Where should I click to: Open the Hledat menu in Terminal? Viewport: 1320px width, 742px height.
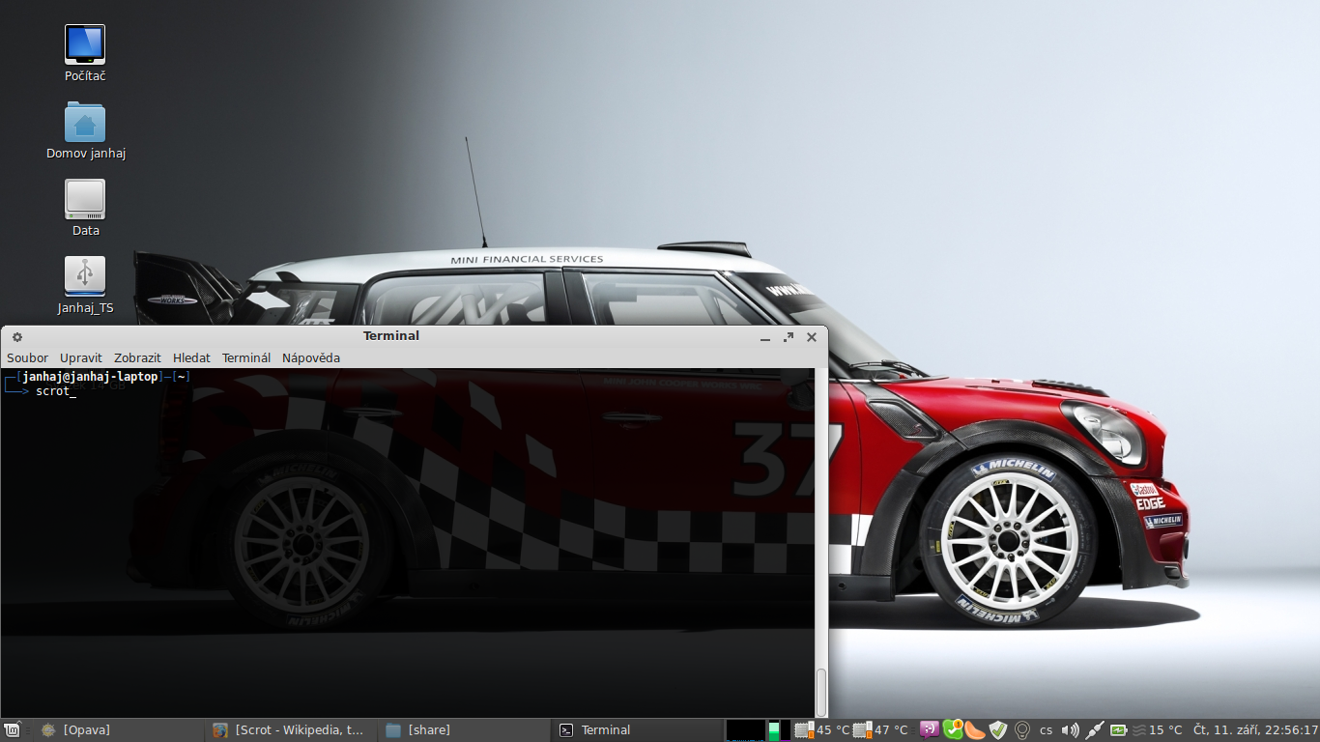191,357
